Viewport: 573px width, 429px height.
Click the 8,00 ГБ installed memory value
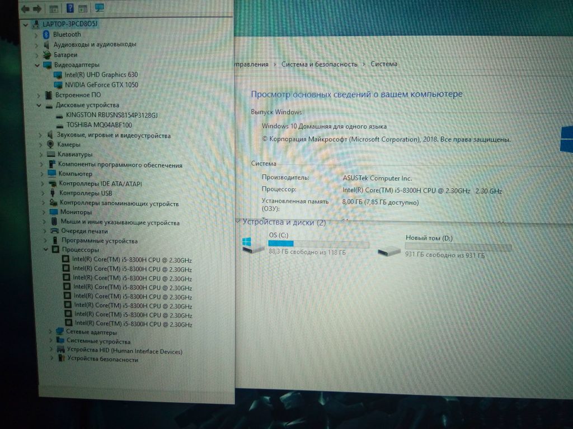381,202
